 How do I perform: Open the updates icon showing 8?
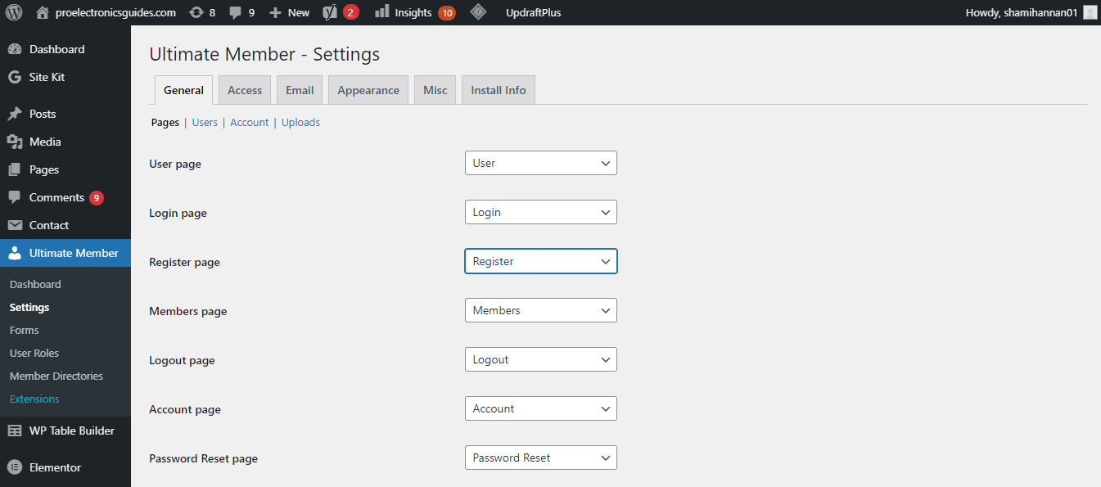[x=196, y=12]
